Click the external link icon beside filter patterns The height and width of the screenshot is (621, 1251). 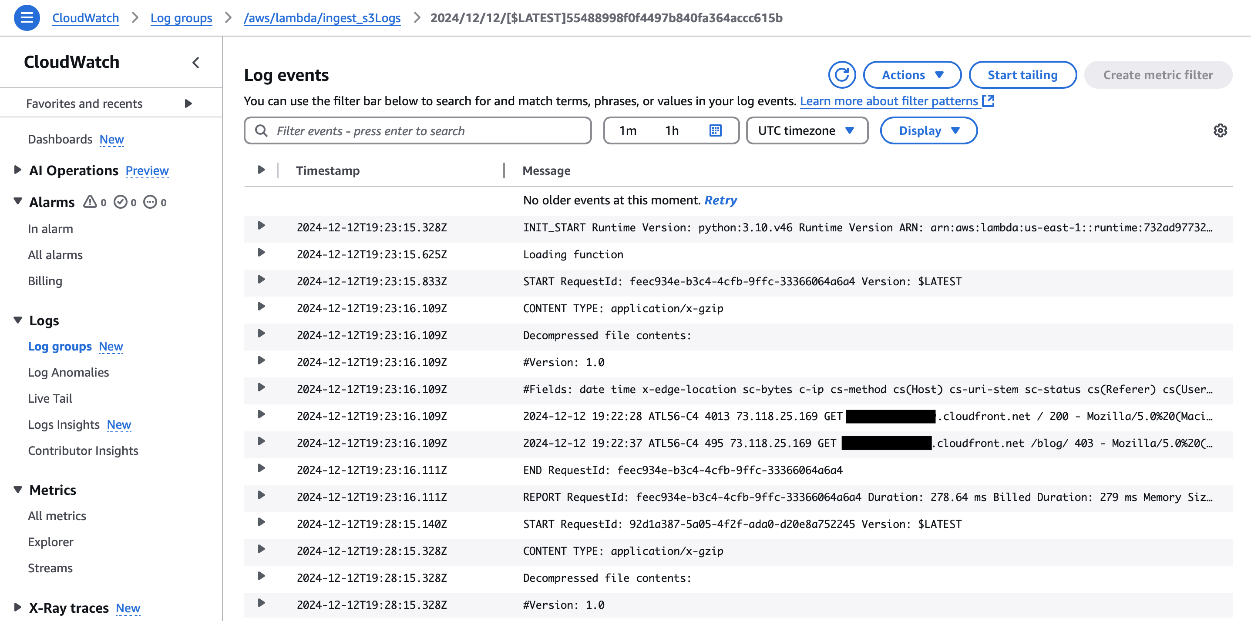(x=988, y=100)
